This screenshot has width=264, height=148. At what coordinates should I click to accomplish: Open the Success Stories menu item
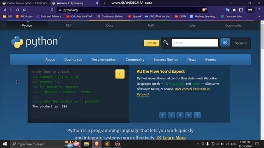click(x=166, y=60)
